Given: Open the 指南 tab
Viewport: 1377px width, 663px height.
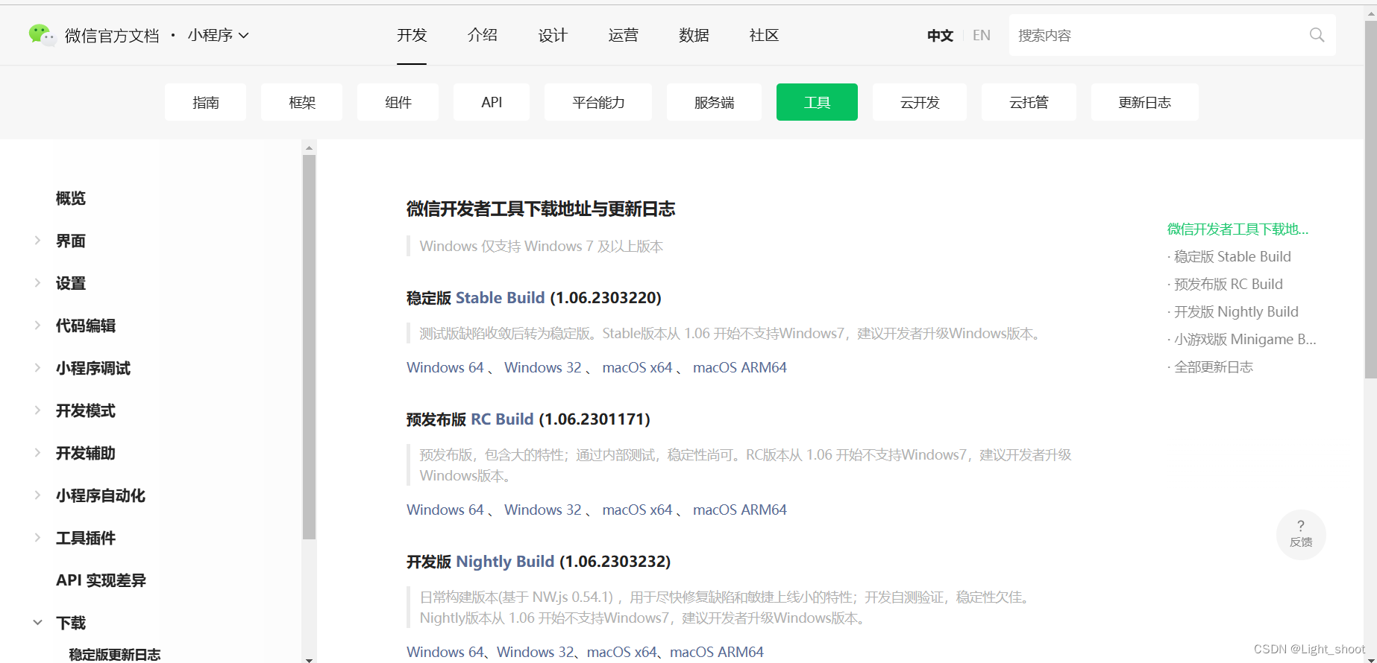Looking at the screenshot, I should click(205, 102).
